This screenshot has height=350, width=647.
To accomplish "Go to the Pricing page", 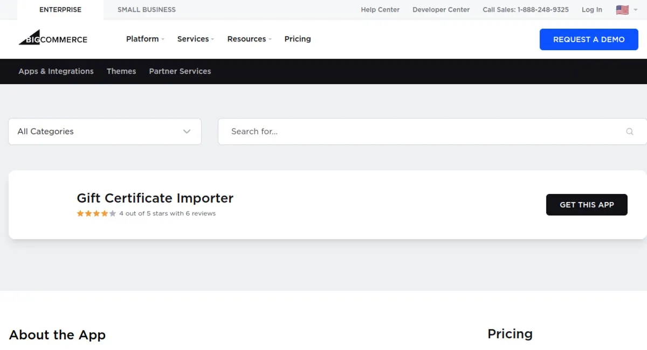I will (x=298, y=39).
